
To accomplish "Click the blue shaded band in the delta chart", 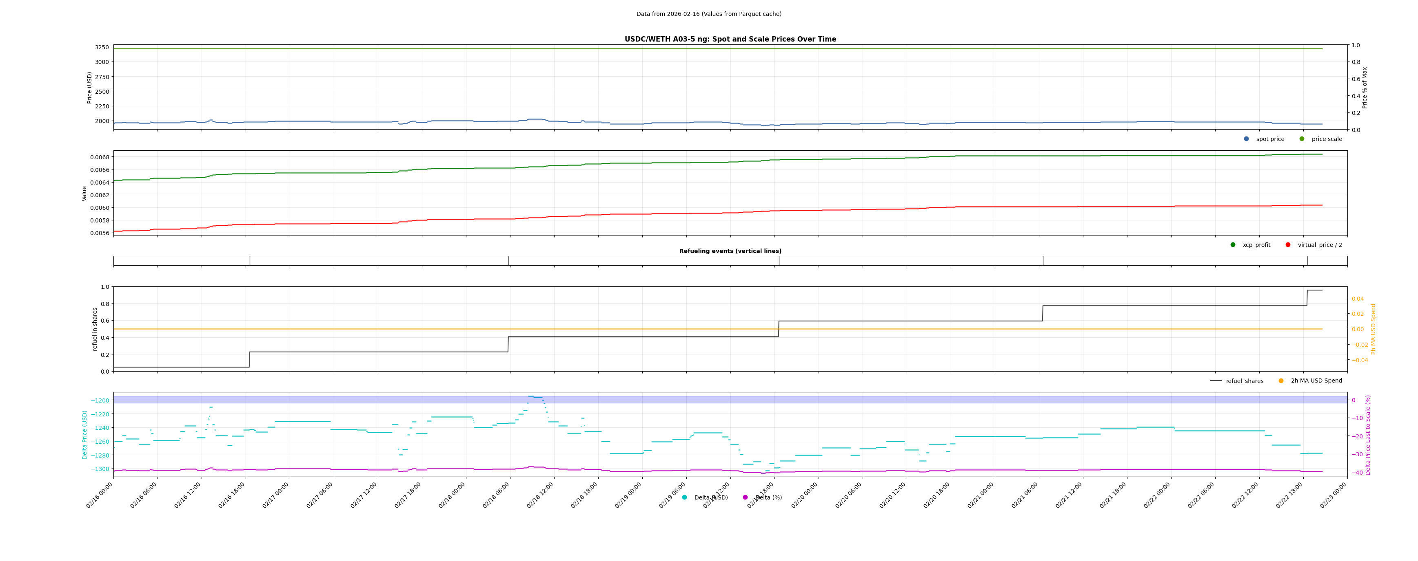I will tap(330, 399).
